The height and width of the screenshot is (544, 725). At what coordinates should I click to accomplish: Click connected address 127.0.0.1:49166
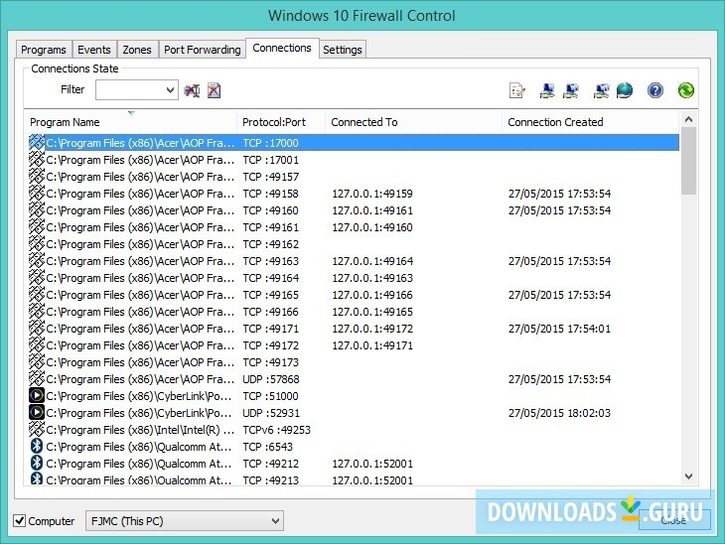372,295
